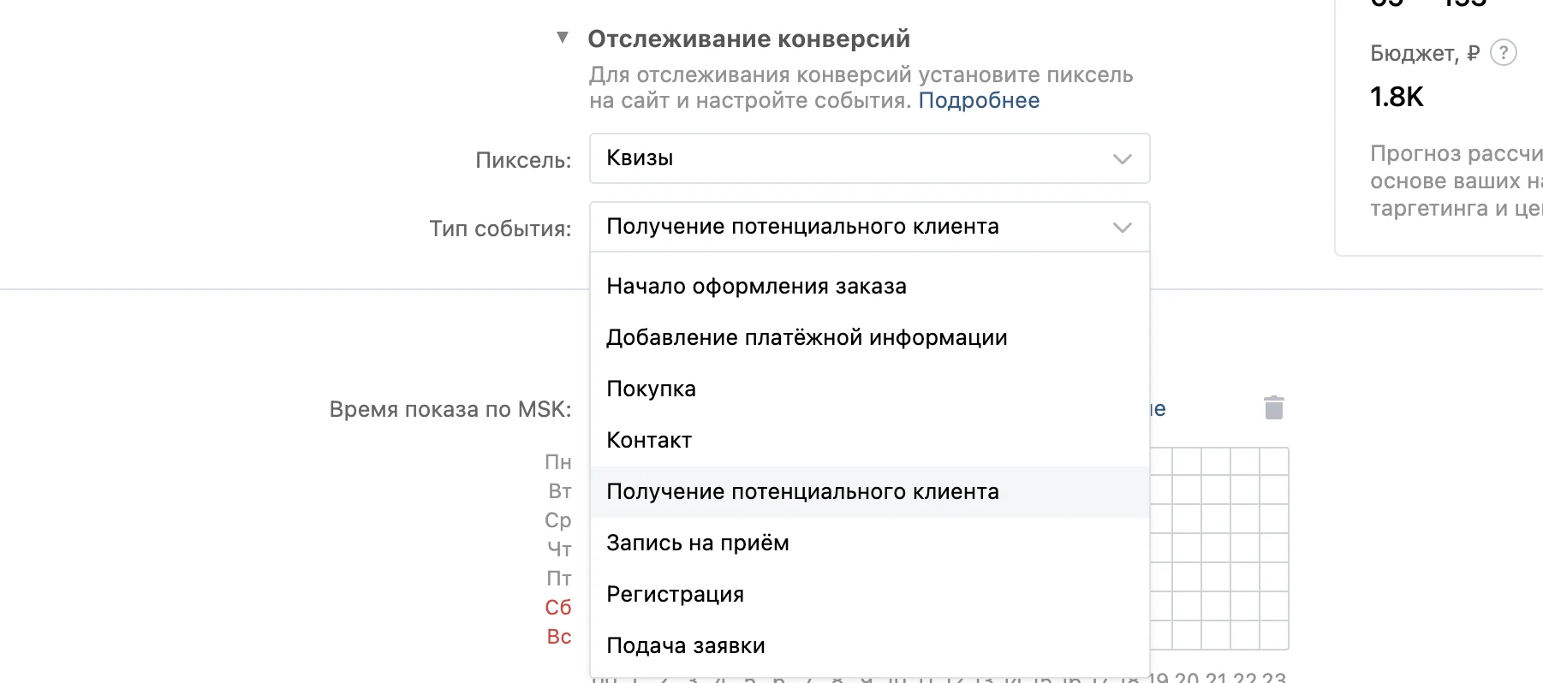Select Получение потенциального клиента in the list
Viewport: 1543px width, 683px height.
coord(869,492)
